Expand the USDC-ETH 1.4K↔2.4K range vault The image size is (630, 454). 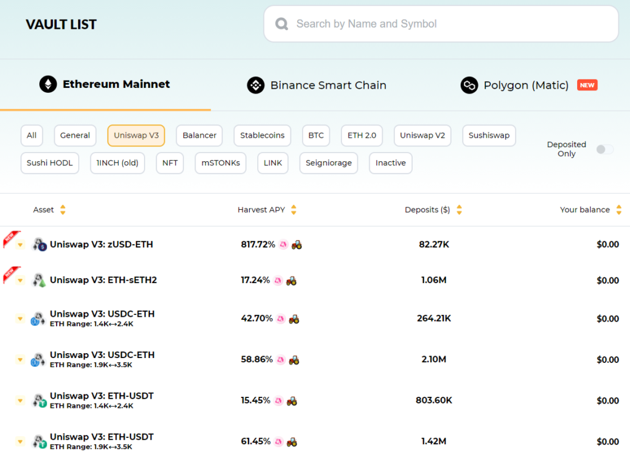[20, 319]
